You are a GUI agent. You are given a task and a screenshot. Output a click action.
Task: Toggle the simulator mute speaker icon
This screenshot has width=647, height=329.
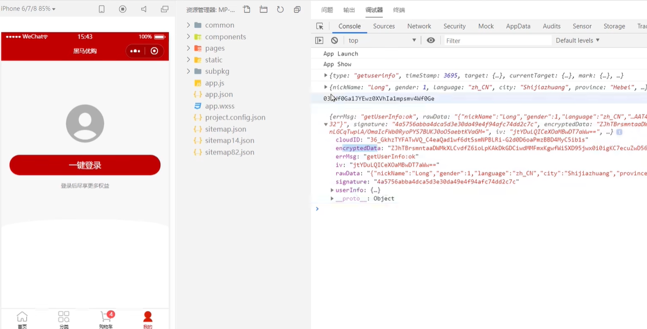(143, 9)
